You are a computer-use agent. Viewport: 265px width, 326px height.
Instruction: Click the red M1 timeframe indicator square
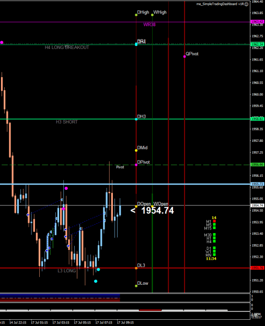pyautogui.click(x=214, y=221)
